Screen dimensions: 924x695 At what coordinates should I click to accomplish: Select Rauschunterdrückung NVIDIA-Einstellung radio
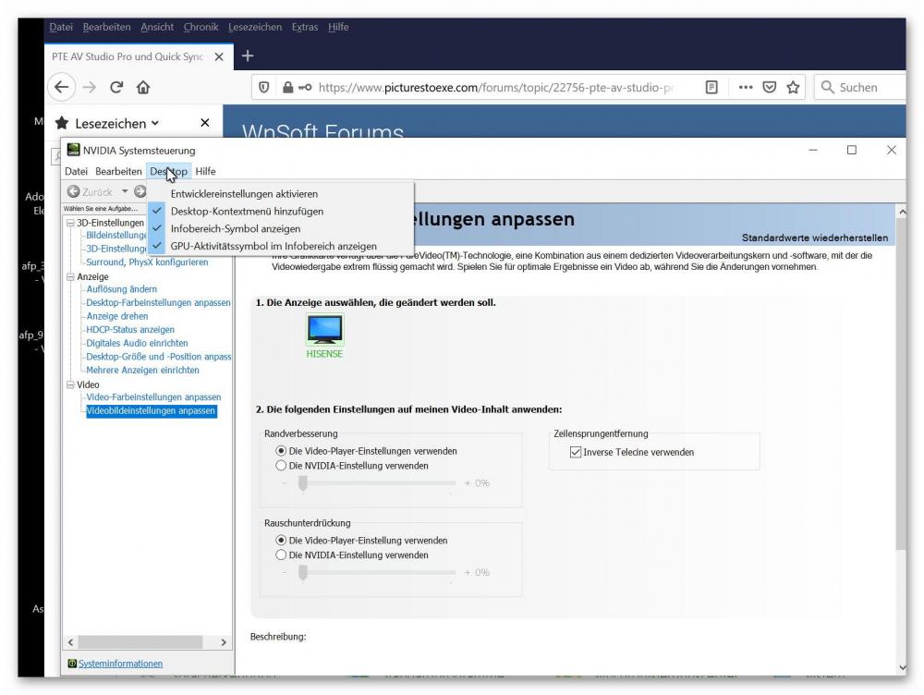point(281,555)
